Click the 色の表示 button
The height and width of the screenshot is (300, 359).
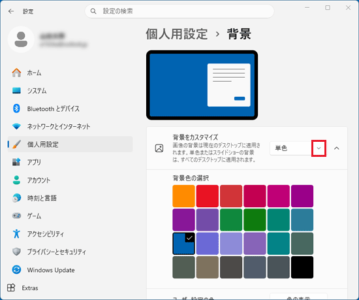[x=298, y=297]
